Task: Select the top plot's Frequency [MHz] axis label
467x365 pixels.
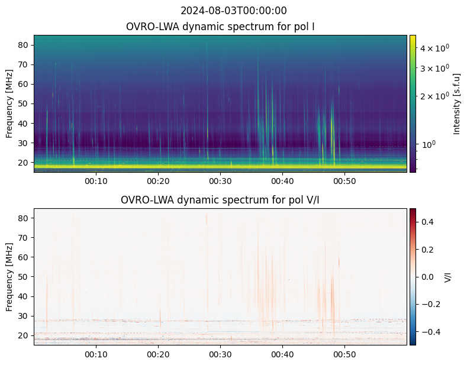Action: click(x=9, y=104)
